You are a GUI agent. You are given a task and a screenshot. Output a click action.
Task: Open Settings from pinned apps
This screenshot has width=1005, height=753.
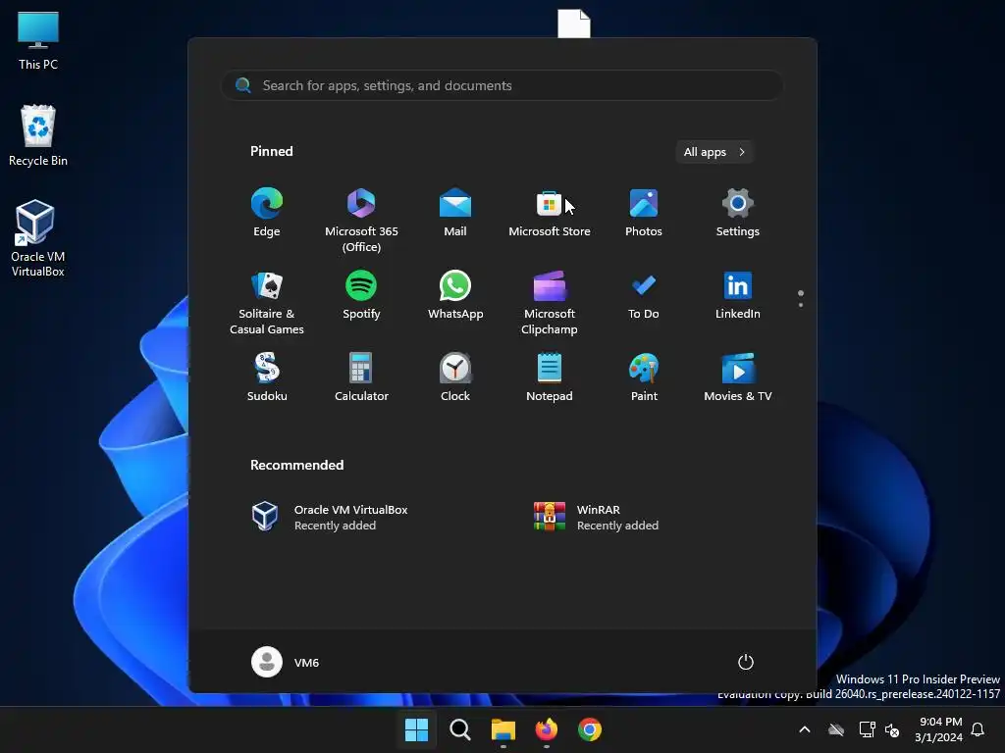coord(738,213)
